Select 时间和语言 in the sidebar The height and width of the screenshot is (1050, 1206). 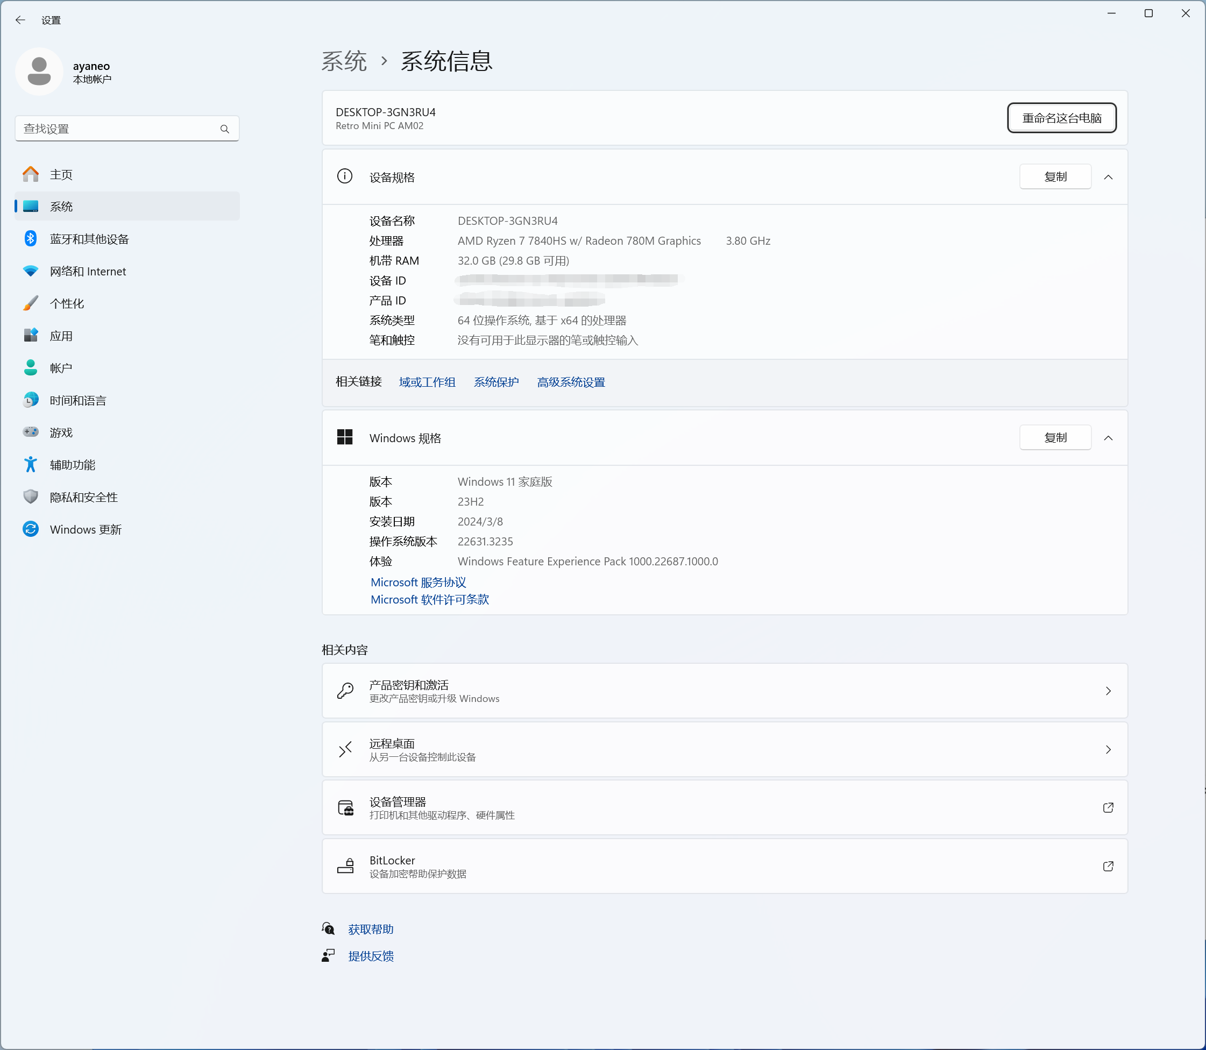tap(127, 400)
